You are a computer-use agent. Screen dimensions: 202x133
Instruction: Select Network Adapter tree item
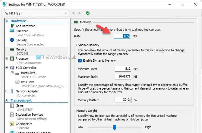[27, 91]
